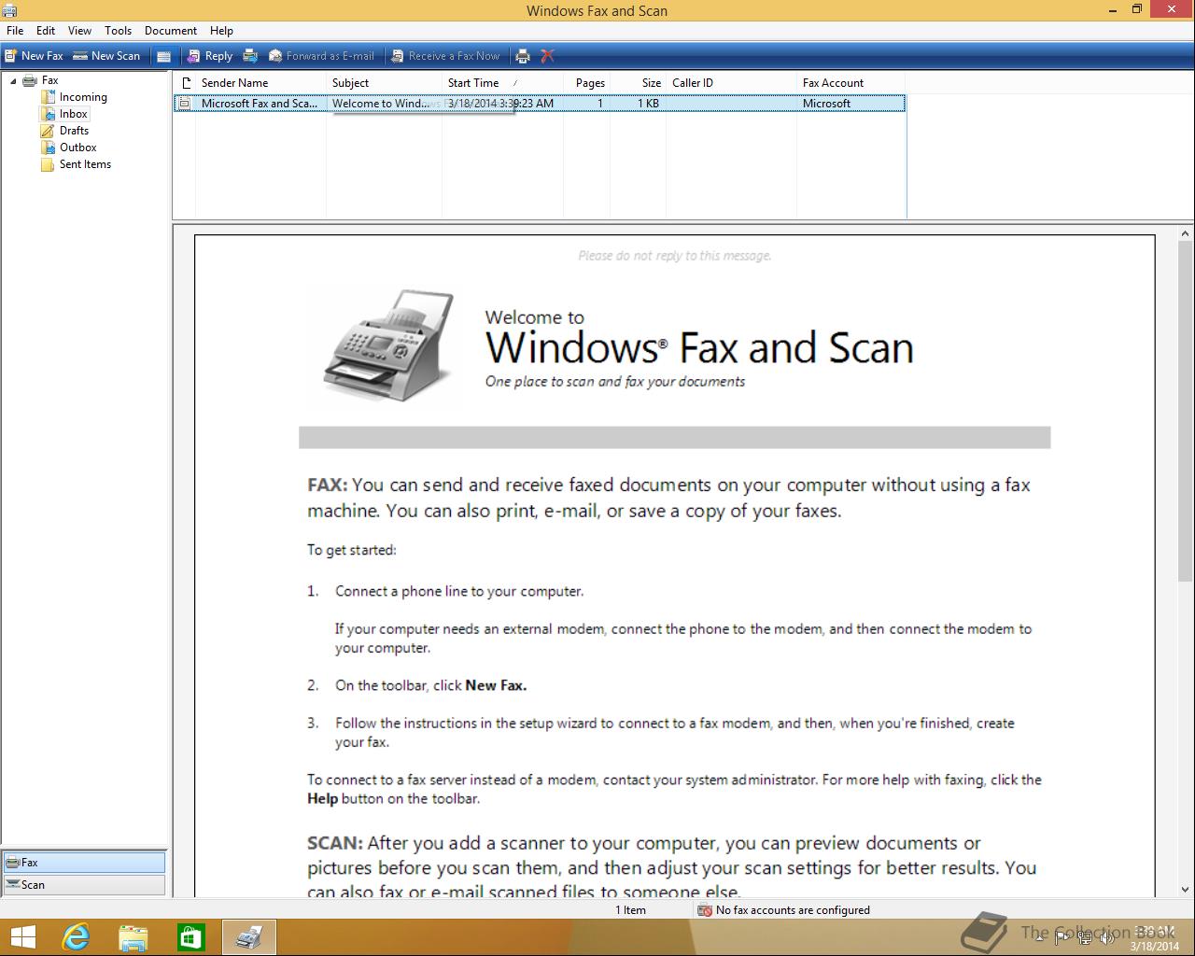Click the fax account status icon

705,910
